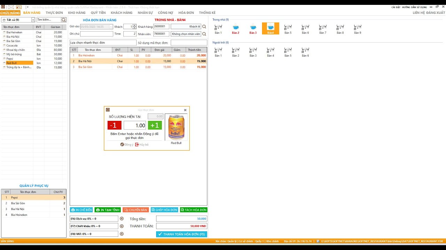Click the Khách count stepper arrows

(x=134, y=27)
